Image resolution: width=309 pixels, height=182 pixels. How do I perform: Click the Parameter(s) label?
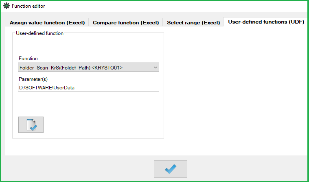[33, 79]
